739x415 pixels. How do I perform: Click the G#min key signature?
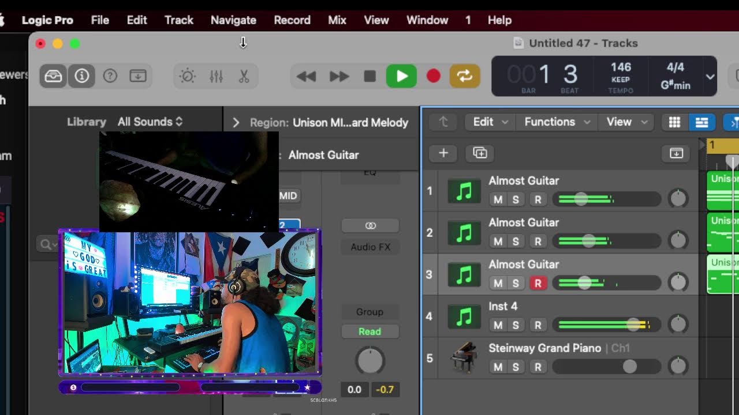click(x=675, y=85)
